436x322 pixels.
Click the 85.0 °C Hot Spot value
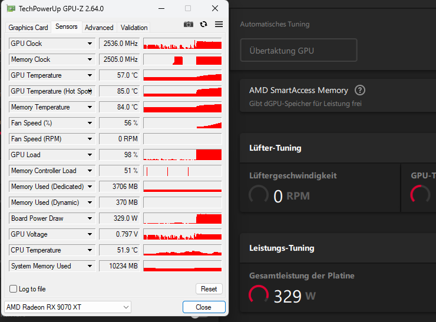(x=119, y=91)
